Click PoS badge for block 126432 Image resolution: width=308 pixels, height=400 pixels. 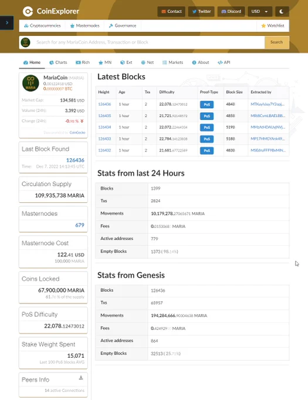point(207,151)
